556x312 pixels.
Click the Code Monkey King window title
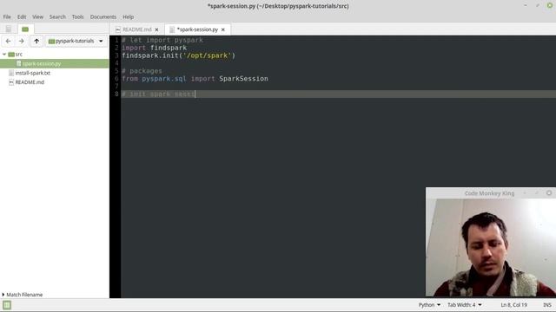click(489, 193)
